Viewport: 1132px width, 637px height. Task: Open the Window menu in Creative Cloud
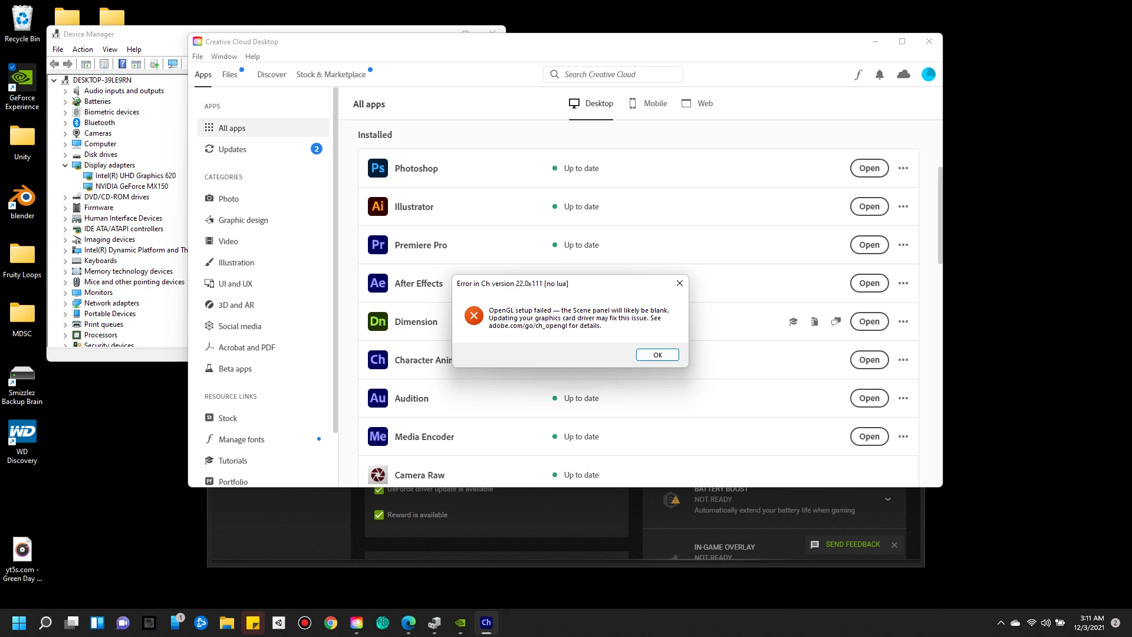click(x=223, y=57)
